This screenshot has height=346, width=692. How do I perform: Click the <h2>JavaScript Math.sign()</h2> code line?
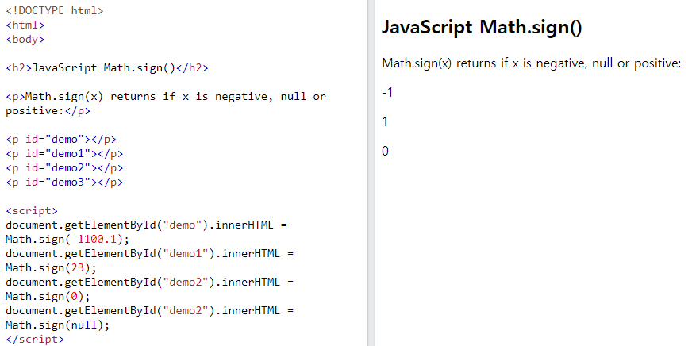pos(107,68)
